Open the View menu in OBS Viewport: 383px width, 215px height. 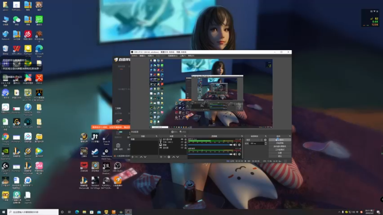click(x=150, y=56)
